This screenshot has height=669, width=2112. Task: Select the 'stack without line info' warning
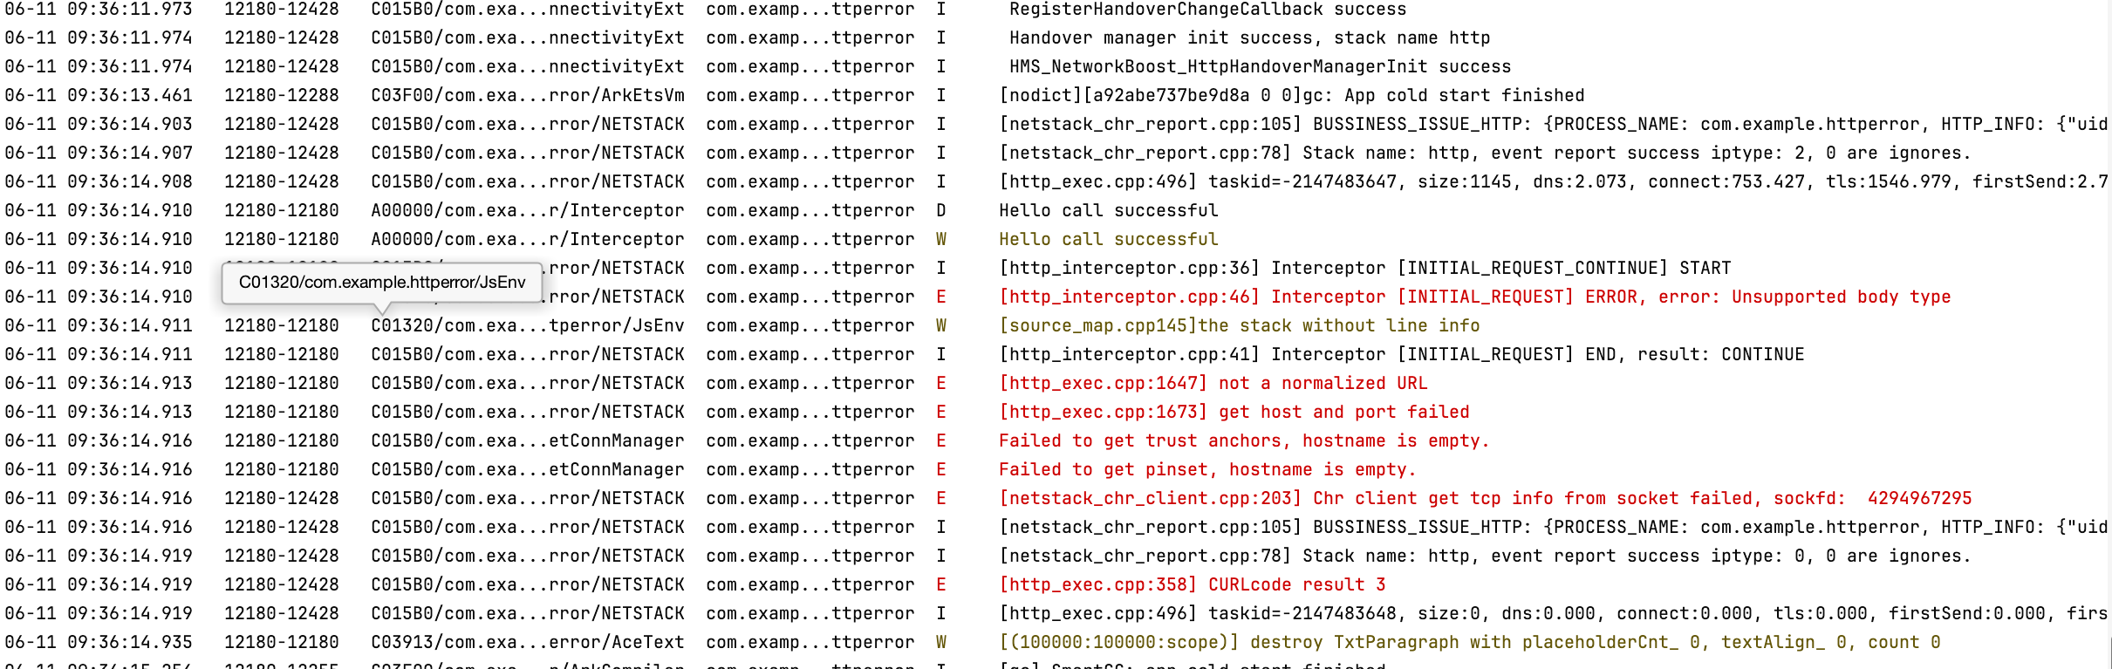point(1239,325)
